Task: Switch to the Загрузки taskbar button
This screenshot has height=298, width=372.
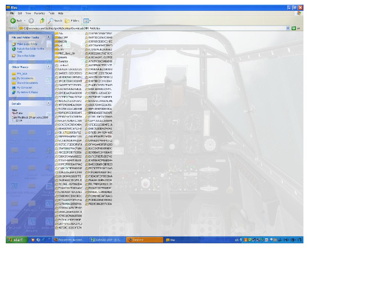Action: pos(145,240)
